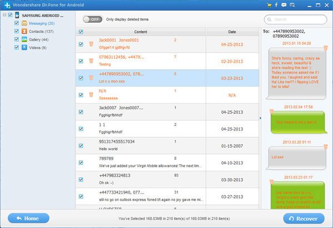
Task: Click the Videos play icon in sidebar
Action: 24,47
